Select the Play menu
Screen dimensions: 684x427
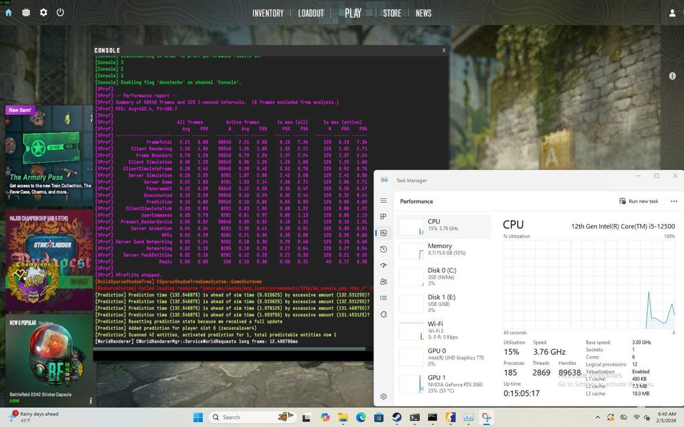pyautogui.click(x=353, y=14)
